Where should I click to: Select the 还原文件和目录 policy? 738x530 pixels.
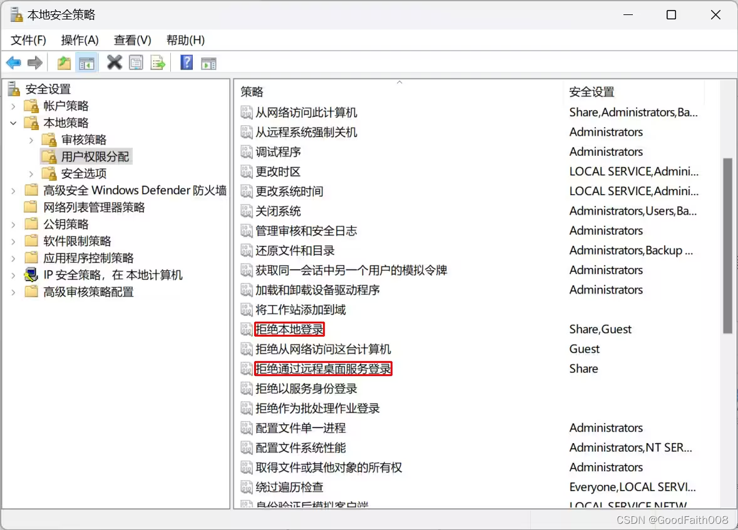click(295, 250)
